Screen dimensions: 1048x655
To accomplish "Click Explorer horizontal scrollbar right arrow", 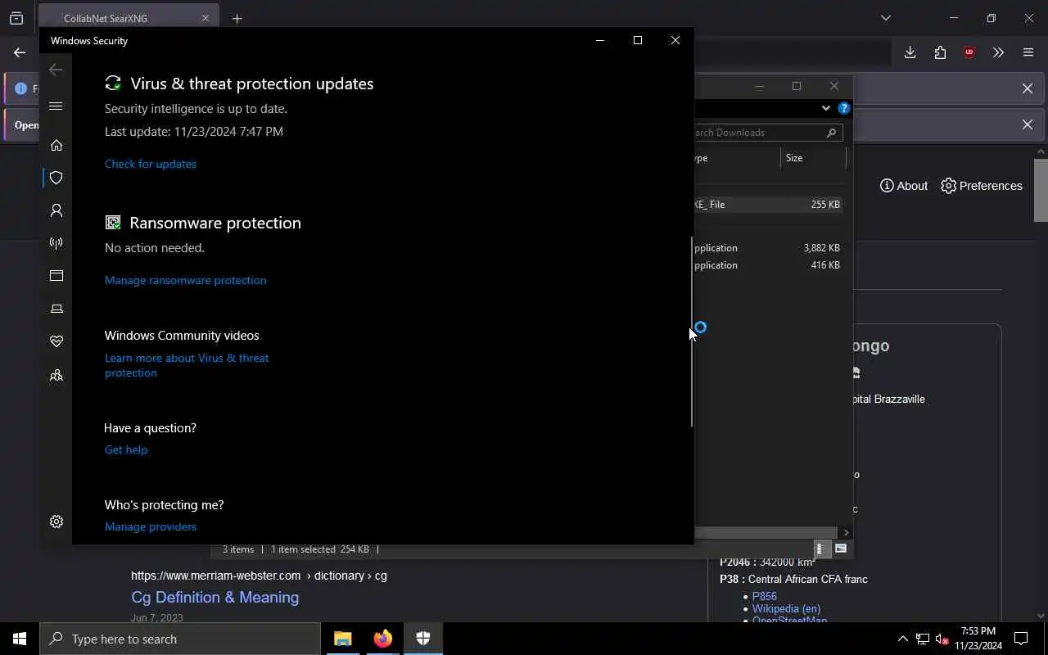I will pos(846,533).
